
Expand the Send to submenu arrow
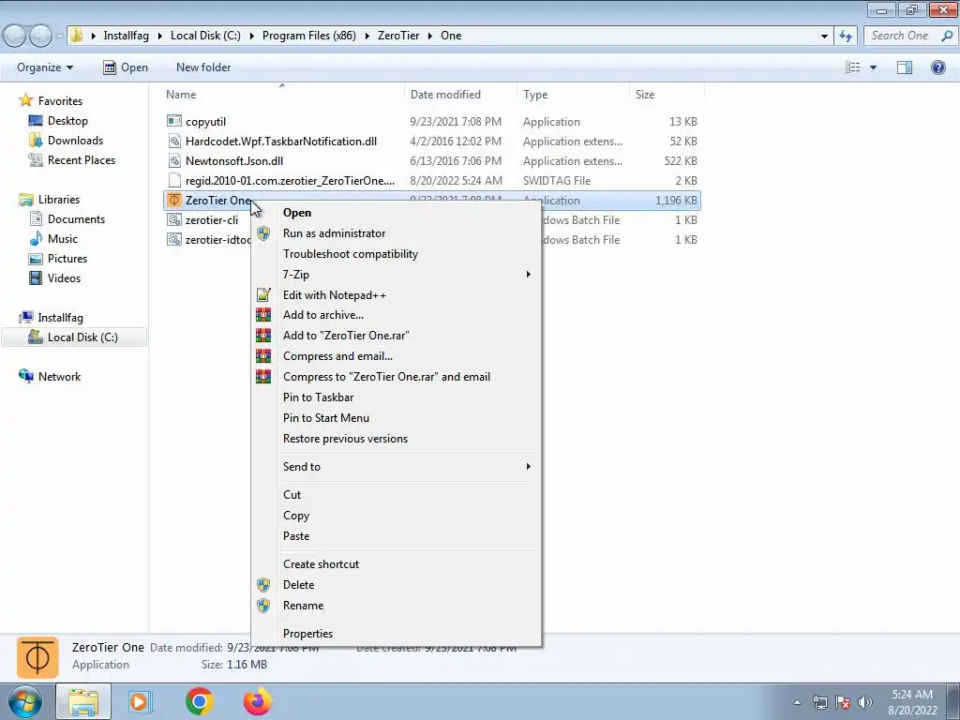point(528,467)
